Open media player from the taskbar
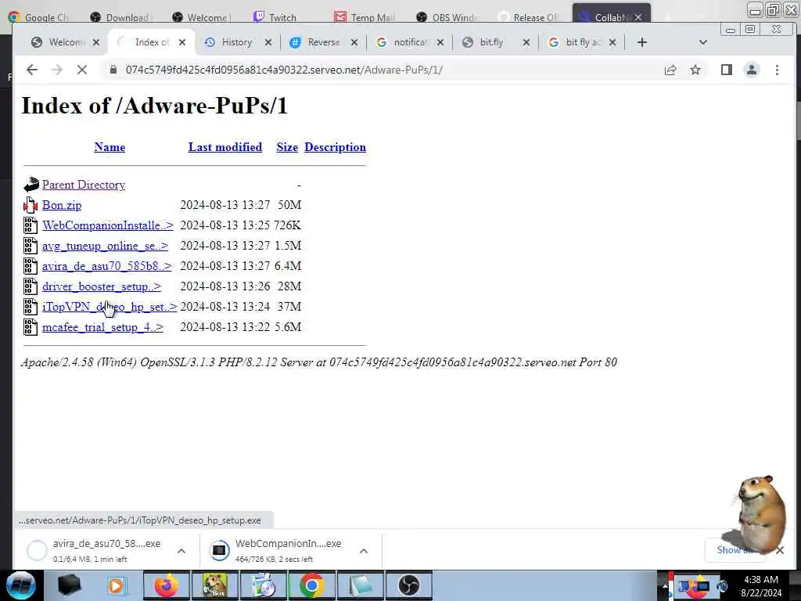The height and width of the screenshot is (601, 801). click(x=117, y=585)
